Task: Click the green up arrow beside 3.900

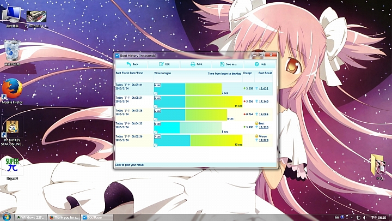Action: tap(244, 127)
